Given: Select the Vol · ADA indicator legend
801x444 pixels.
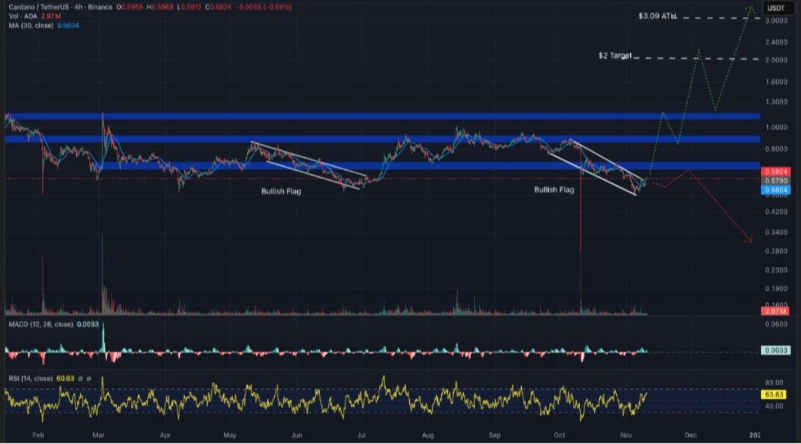Looking at the screenshot, I should pyautogui.click(x=19, y=16).
